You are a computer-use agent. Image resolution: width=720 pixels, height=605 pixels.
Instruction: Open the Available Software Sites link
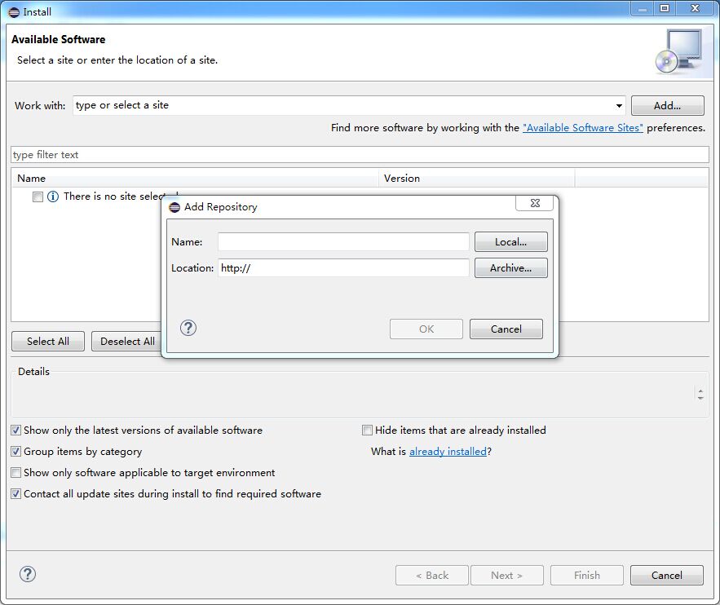[582, 128]
